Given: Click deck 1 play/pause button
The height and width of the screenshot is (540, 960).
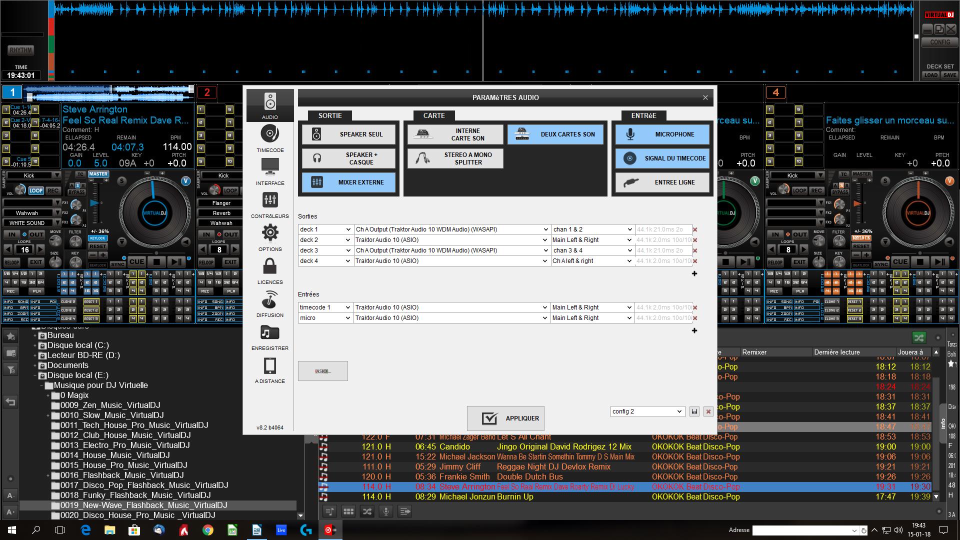Looking at the screenshot, I should [176, 261].
